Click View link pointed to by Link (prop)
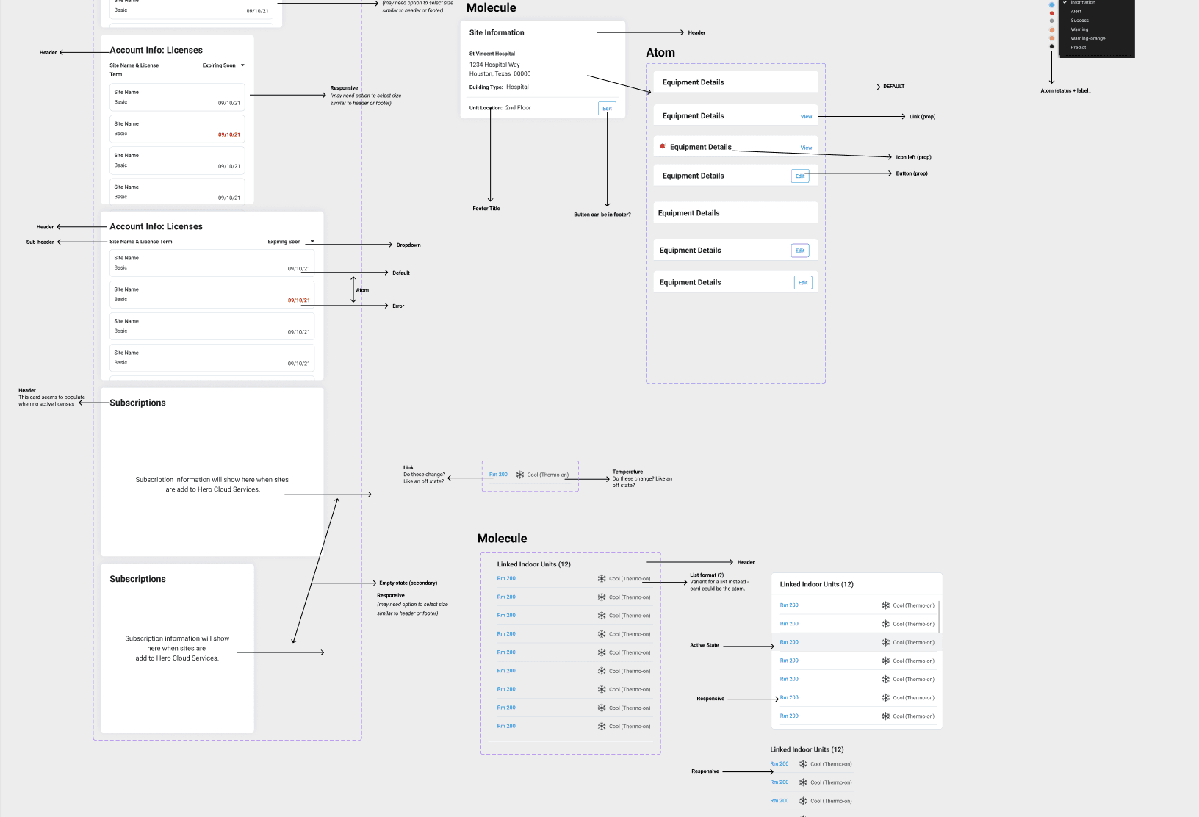The image size is (1199, 817). point(806,117)
